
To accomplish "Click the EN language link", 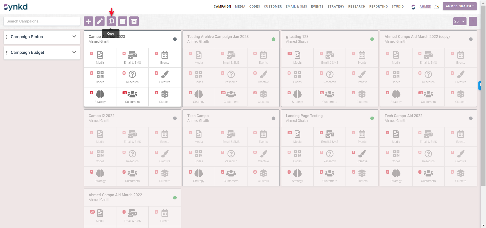I will [437, 7].
